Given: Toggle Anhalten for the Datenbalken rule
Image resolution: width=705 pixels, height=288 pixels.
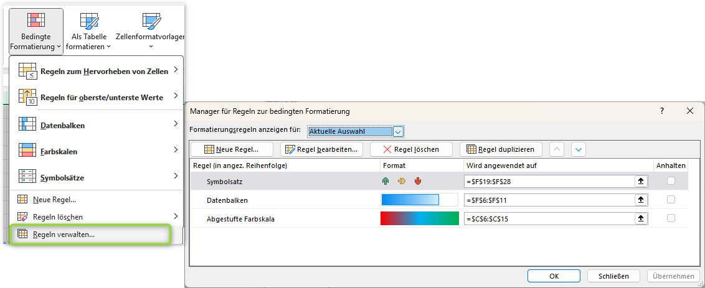Looking at the screenshot, I should click(671, 200).
